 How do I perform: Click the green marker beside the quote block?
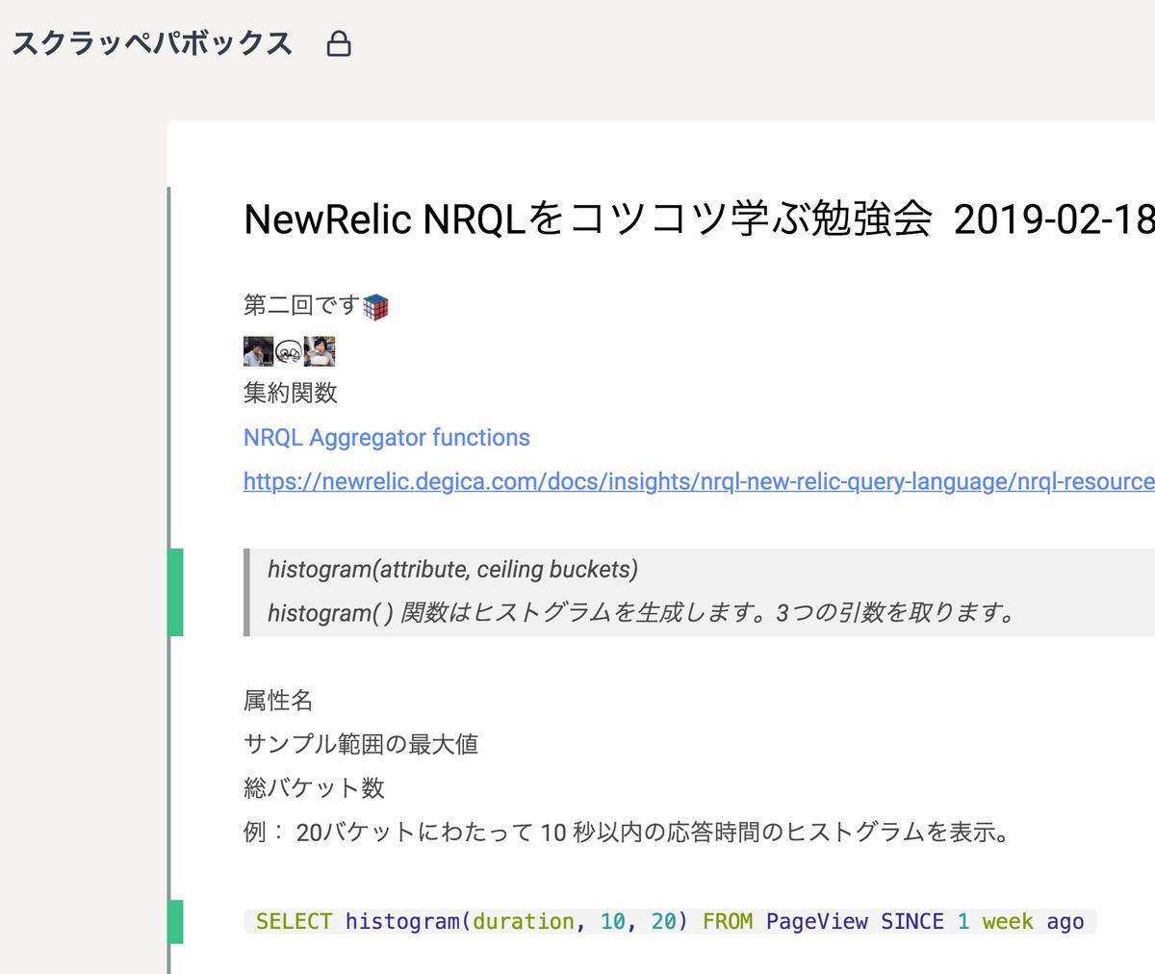click(x=177, y=593)
